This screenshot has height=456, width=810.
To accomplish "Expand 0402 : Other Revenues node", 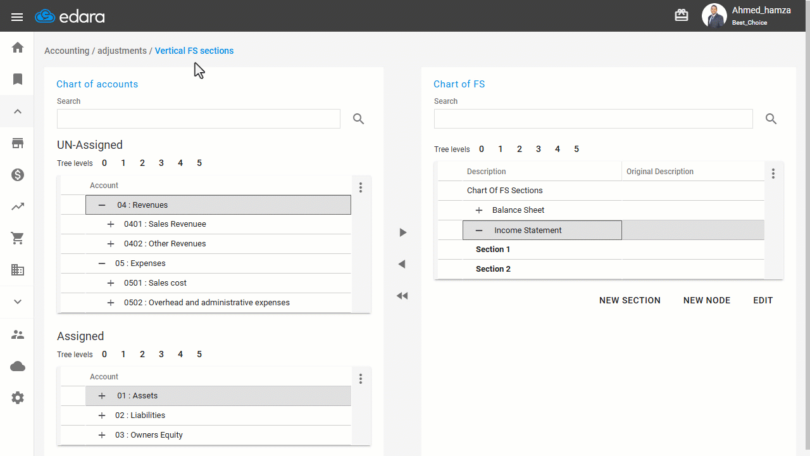I will 111,244.
